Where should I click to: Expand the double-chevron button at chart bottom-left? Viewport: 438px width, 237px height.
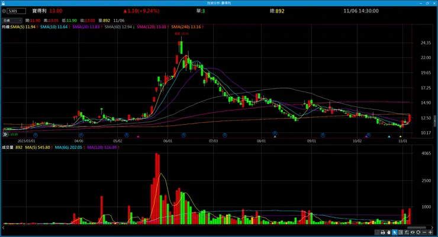click(5, 134)
